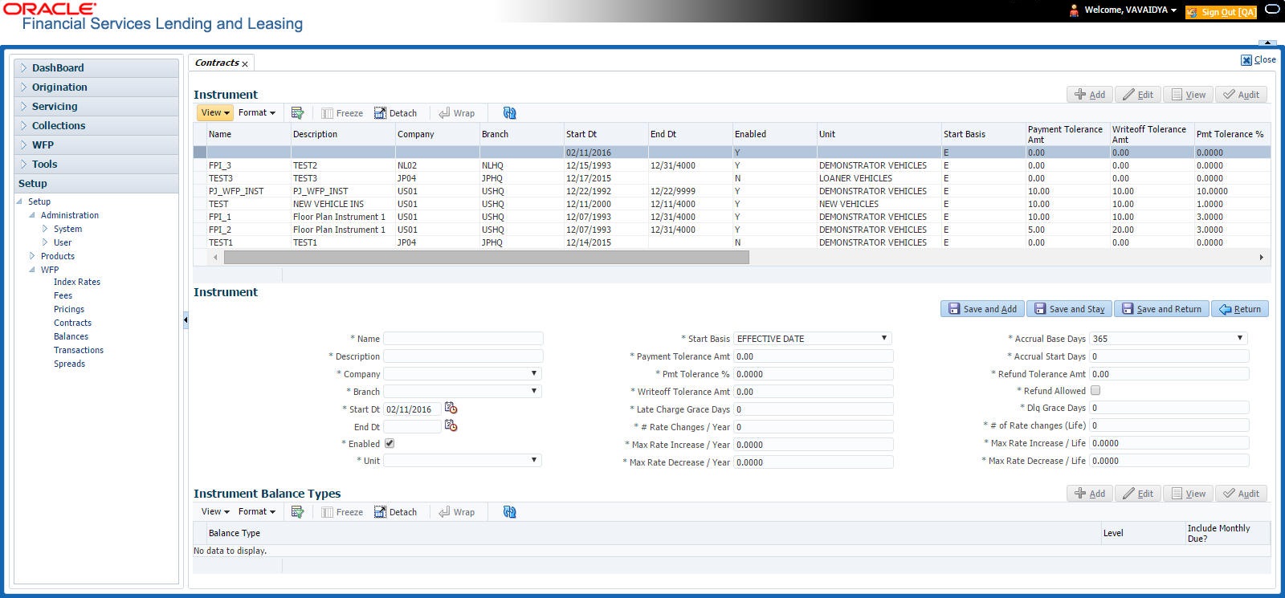1285x598 pixels.
Task: Expand the DashBoard navigation section
Action: pos(96,68)
